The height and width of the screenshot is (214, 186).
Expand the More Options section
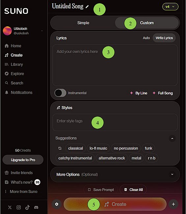(x=115, y=174)
